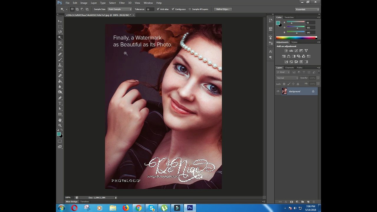Open the Color panel flyout menu
The height and width of the screenshot is (212, 377).
[319, 17]
